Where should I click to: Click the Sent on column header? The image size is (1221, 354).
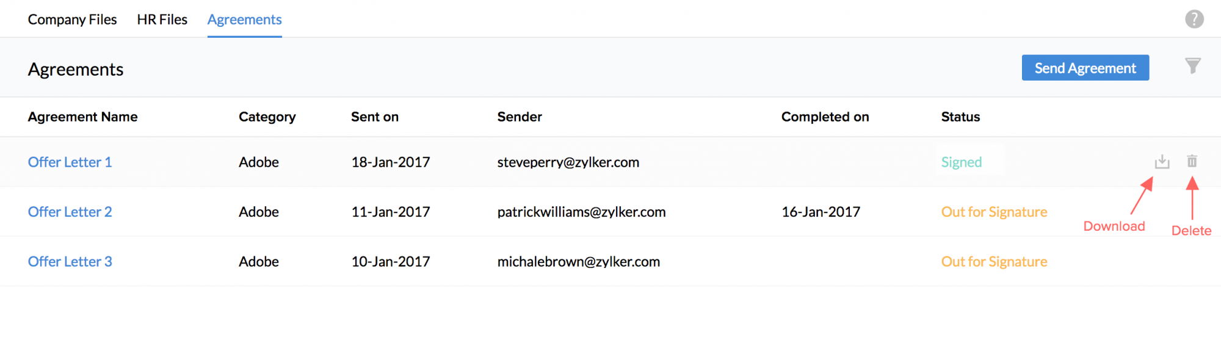point(374,117)
